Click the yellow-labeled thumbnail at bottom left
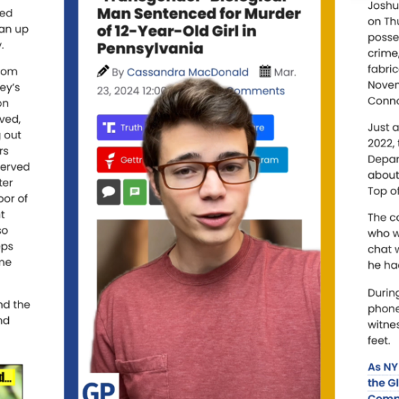This screenshot has width=399, height=399. tap(11, 382)
